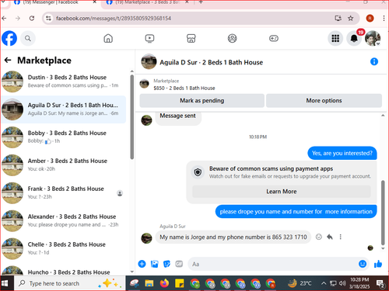Click Learn More on scam warning

click(x=282, y=192)
